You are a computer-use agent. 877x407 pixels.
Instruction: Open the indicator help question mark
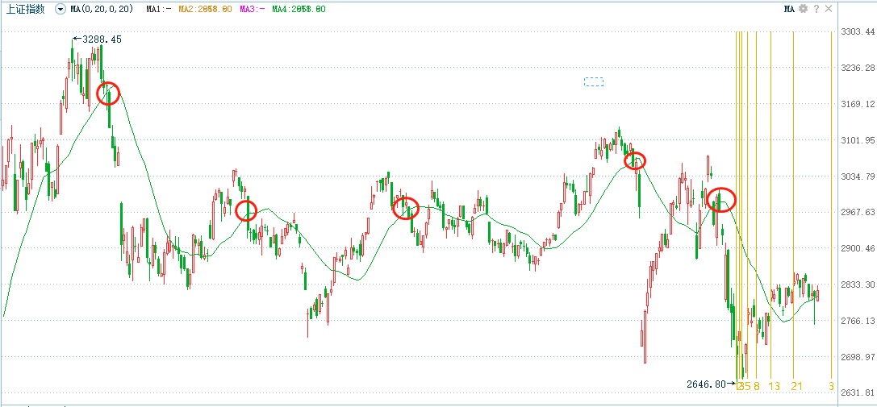[x=816, y=8]
